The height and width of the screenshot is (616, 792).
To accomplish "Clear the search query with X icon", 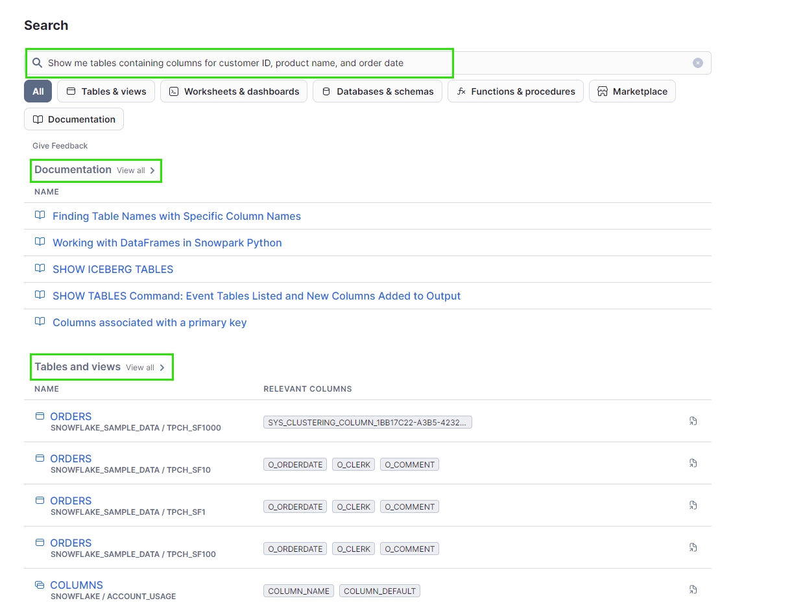I will click(x=698, y=63).
